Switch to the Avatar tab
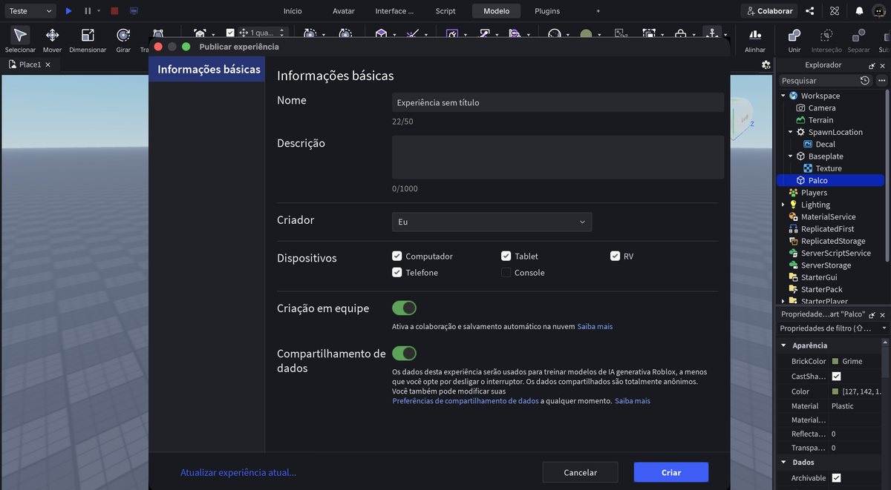The height and width of the screenshot is (490, 891). click(344, 11)
